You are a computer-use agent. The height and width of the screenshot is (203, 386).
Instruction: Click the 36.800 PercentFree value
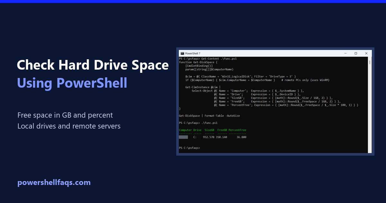(242, 137)
